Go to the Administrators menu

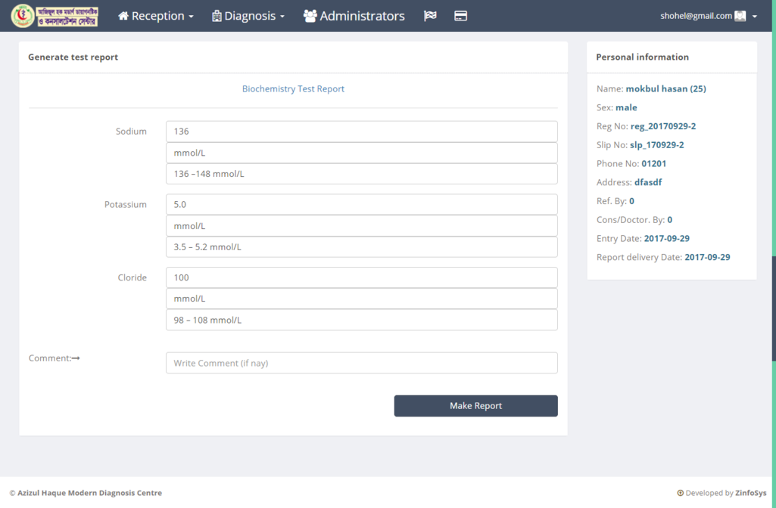[x=354, y=16]
